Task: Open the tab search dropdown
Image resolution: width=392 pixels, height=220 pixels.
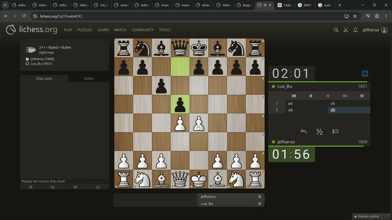Action: coord(5,5)
